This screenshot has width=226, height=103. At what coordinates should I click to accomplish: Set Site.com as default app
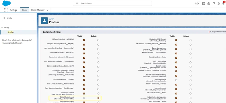[190, 93]
